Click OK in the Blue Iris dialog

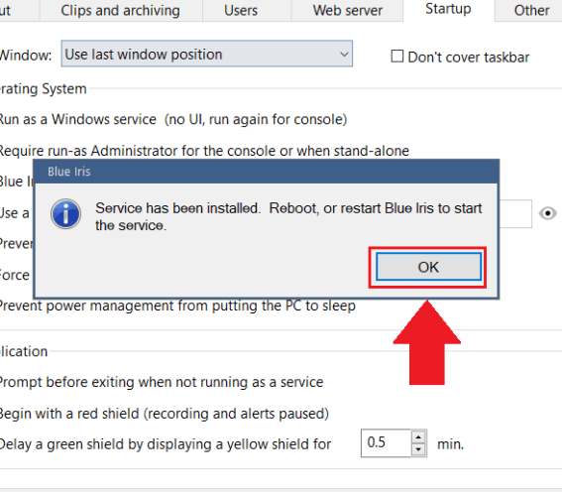[428, 267]
